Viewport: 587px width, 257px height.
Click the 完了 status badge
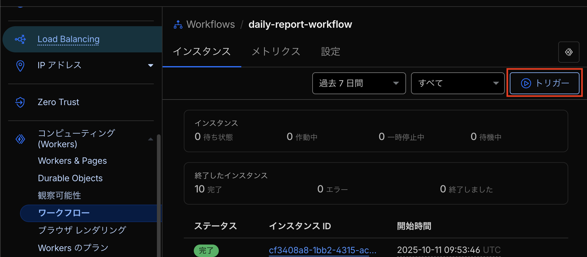[x=206, y=250]
